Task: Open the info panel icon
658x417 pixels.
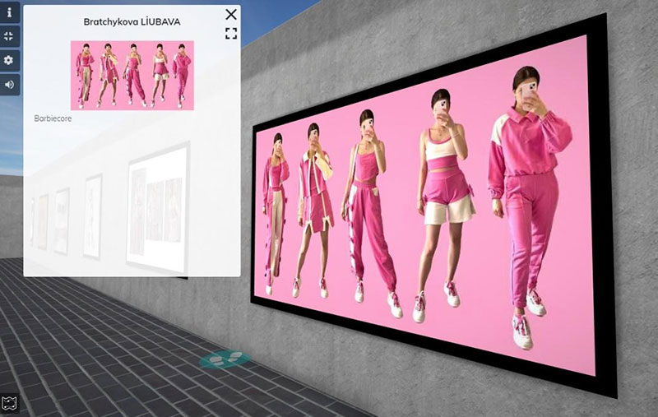Action: tap(9, 12)
